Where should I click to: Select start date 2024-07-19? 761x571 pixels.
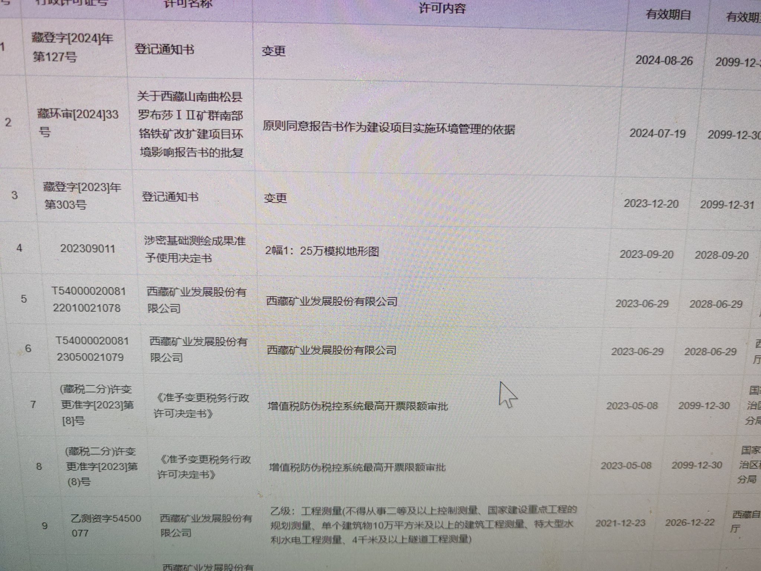657,133
